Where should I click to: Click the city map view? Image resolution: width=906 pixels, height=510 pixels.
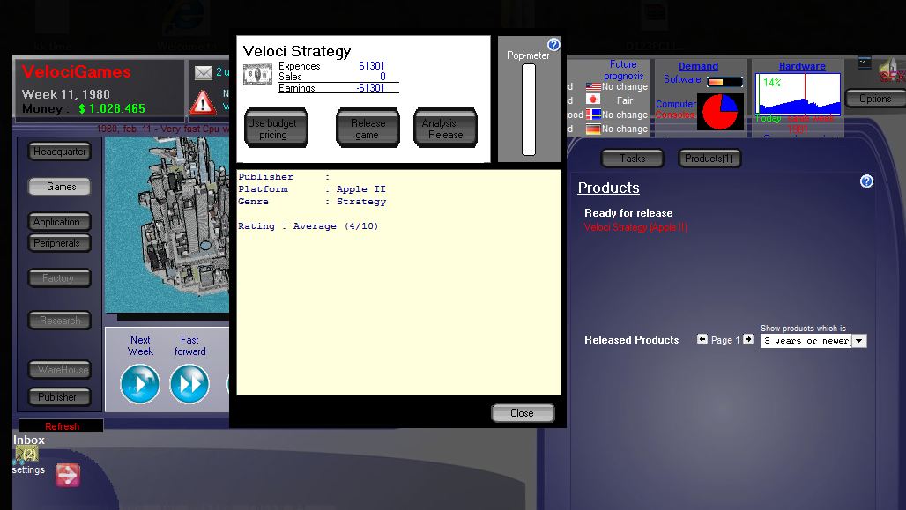coord(167,225)
